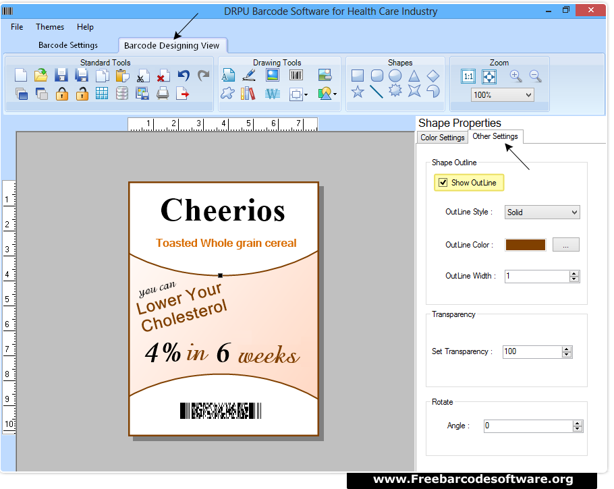Switch to the Color Settings tab

(443, 138)
